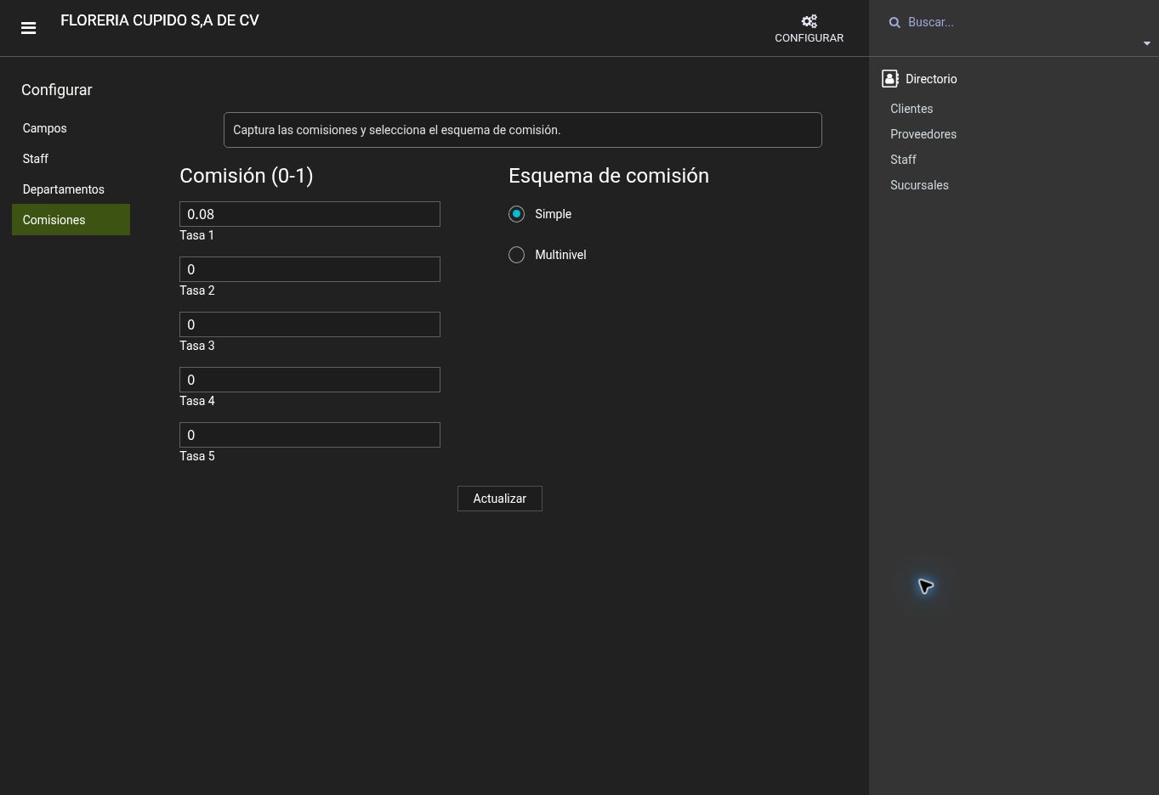Focus the Tasa 3 input field

point(310,324)
